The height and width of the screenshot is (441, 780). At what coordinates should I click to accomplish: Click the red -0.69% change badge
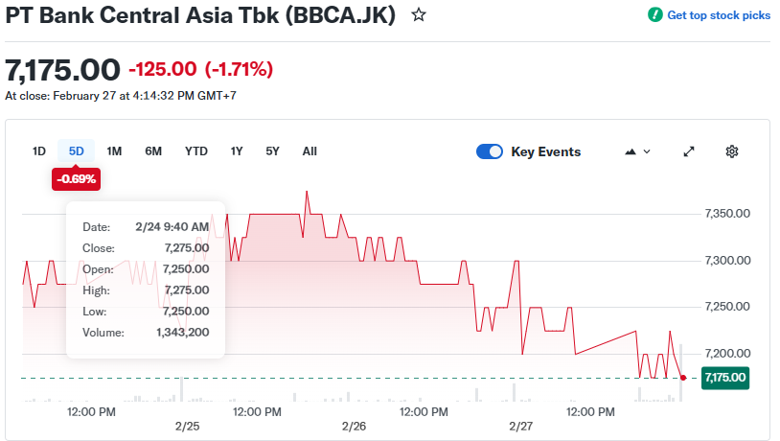pos(77,178)
